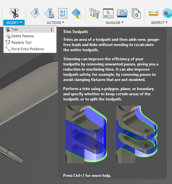Screen dimensions: 172x184
Task: Click the NC Programs G document icon
Action: pos(136,13)
